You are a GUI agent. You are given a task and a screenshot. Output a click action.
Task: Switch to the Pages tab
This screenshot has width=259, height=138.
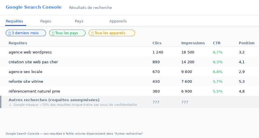[46, 21]
